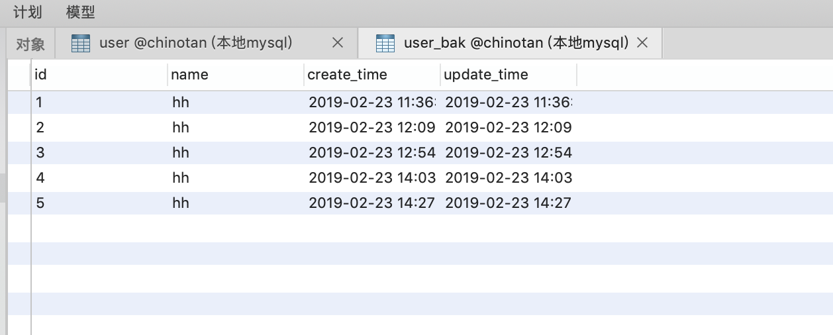Select update_time cell for row id 1
Screen dimensions: 833x335
pyautogui.click(x=509, y=103)
